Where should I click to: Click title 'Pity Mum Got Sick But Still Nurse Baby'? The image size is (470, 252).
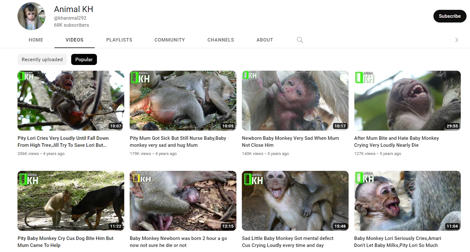tap(178, 142)
